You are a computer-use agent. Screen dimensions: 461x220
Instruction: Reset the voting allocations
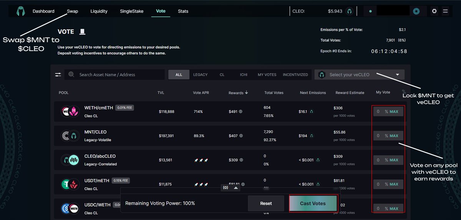click(x=266, y=204)
